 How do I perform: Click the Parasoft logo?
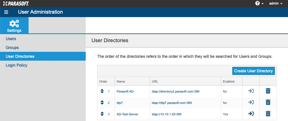tap(16, 3)
